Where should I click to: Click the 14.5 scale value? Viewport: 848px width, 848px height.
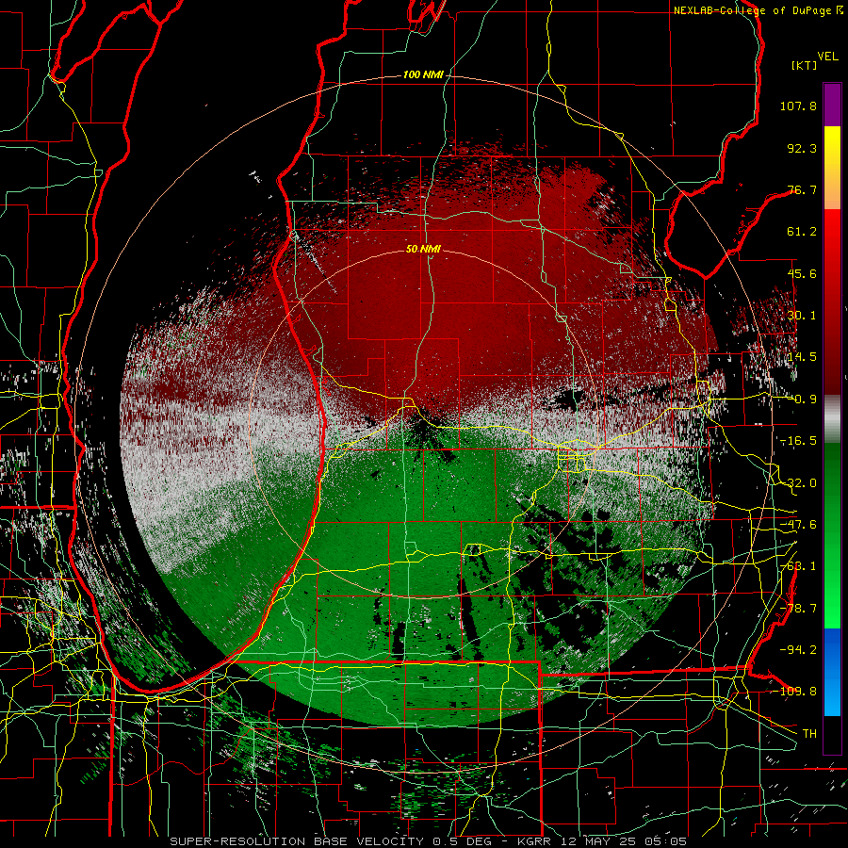click(802, 357)
